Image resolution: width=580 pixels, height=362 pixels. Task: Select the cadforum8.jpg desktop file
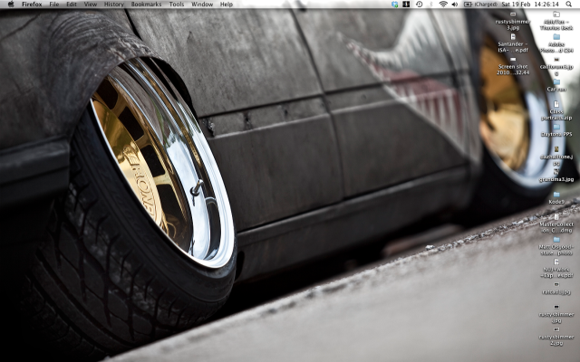click(556, 66)
